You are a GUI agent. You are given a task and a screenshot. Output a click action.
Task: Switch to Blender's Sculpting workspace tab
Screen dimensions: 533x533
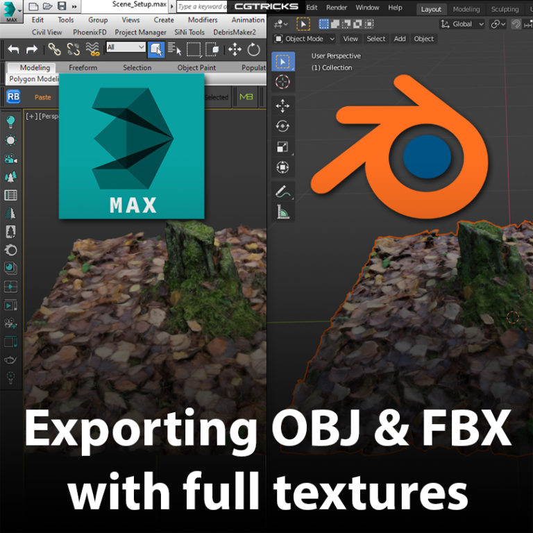pos(505,9)
